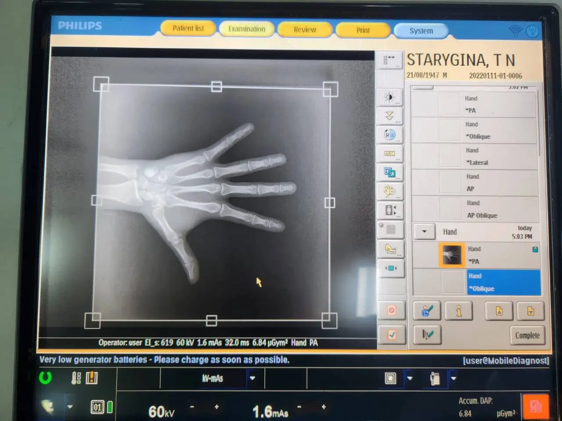562x421 pixels.
Task: Click the edit patient data icon
Action: pyautogui.click(x=427, y=311)
